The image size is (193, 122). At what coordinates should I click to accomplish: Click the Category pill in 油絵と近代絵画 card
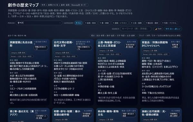click(150, 119)
